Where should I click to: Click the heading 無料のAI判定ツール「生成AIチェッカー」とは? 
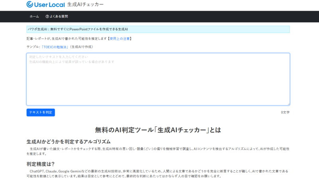coord(158,130)
